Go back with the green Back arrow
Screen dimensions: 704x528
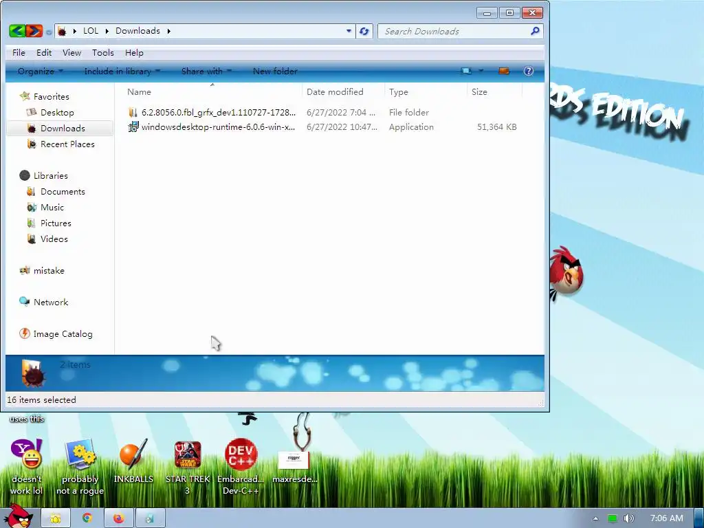(x=17, y=30)
